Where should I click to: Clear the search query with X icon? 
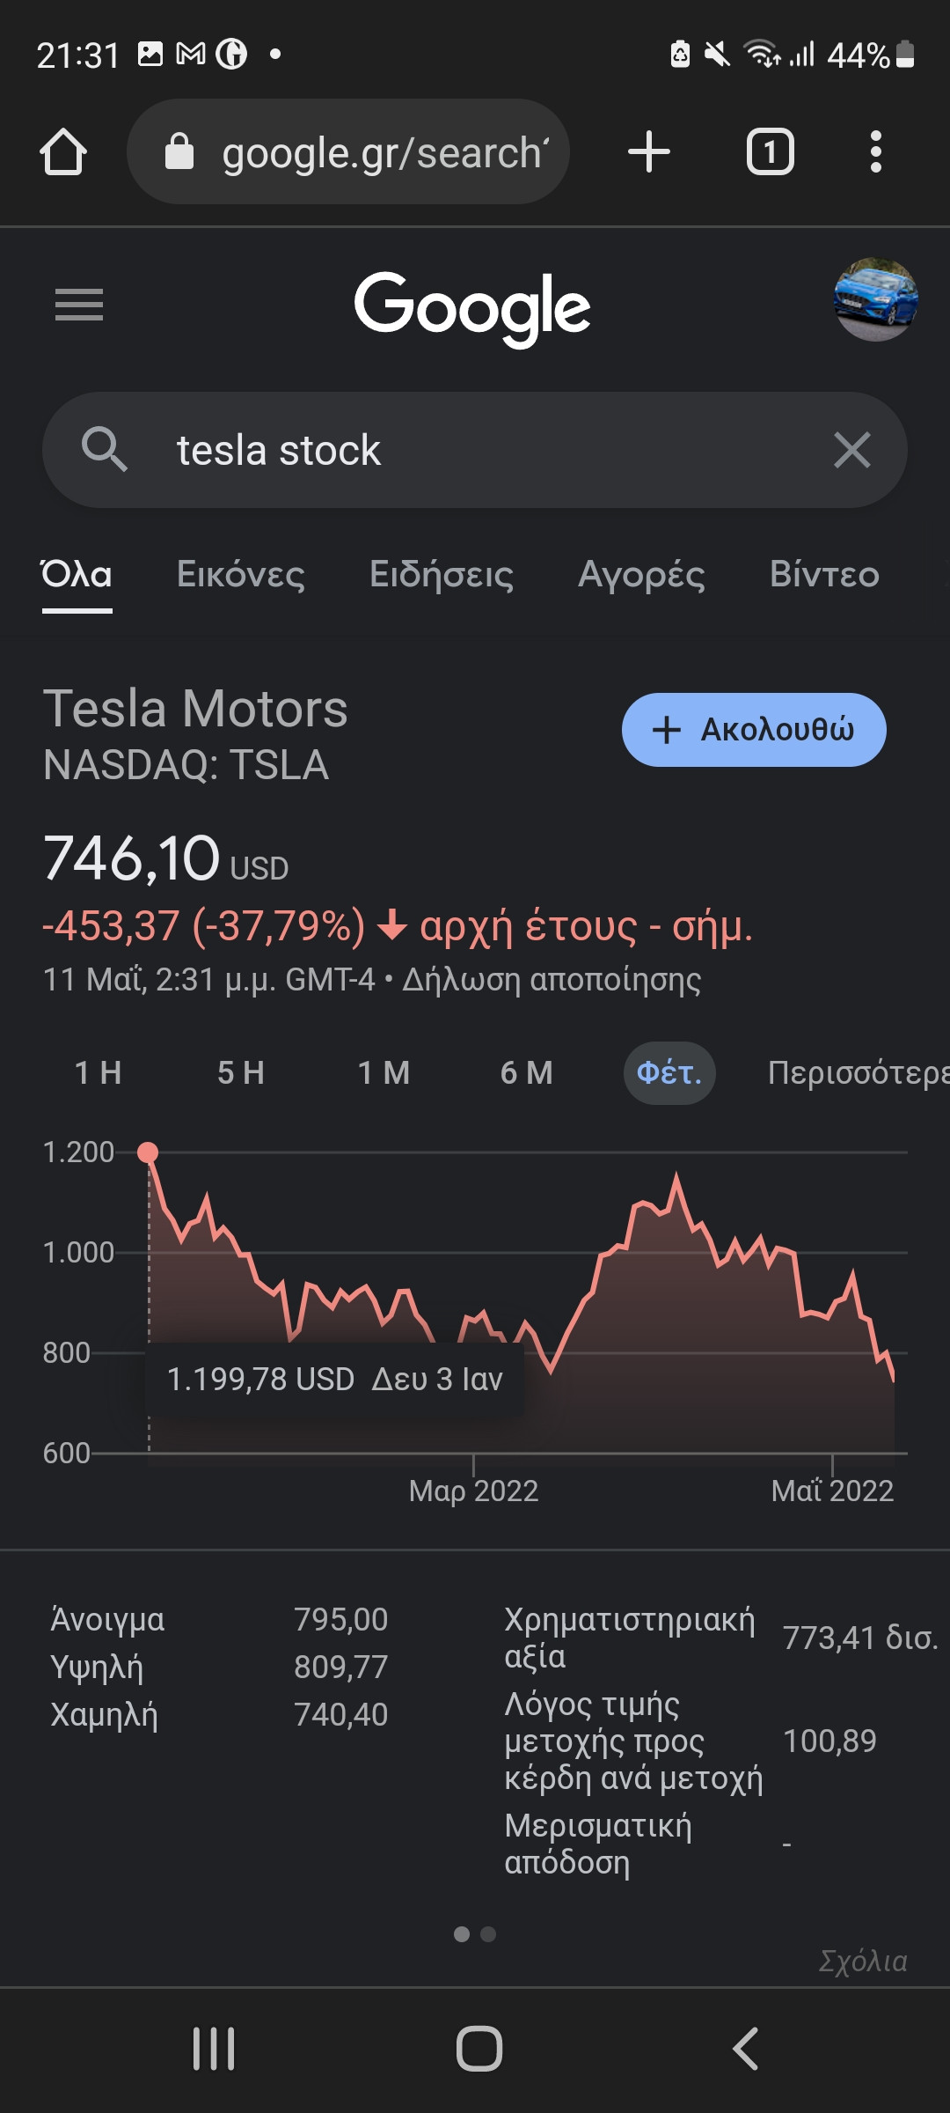point(851,450)
